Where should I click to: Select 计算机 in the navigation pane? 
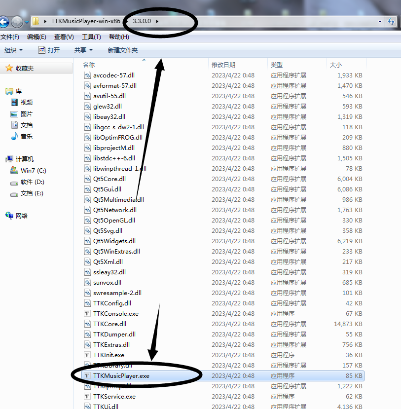click(25, 159)
